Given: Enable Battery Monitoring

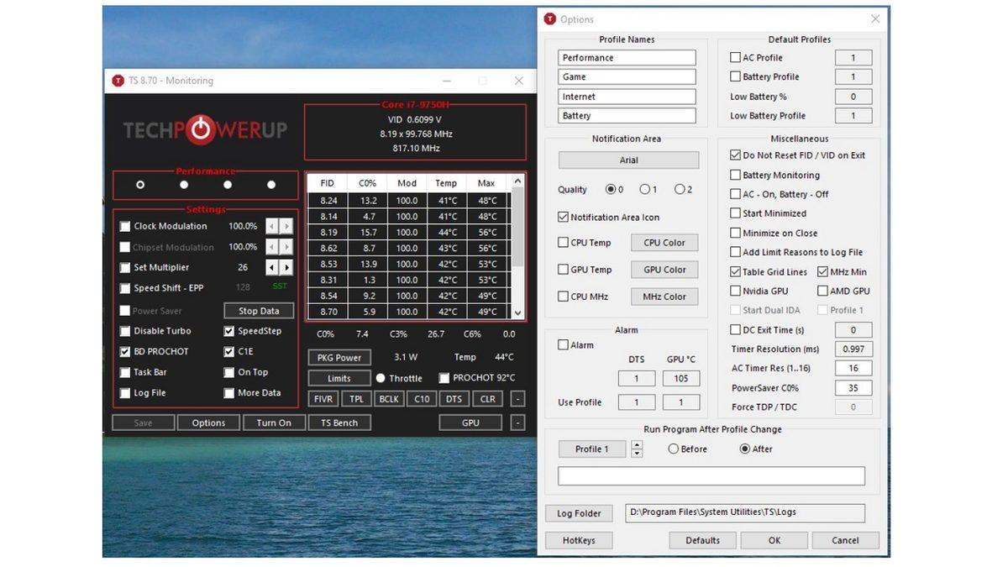Looking at the screenshot, I should click(x=734, y=175).
